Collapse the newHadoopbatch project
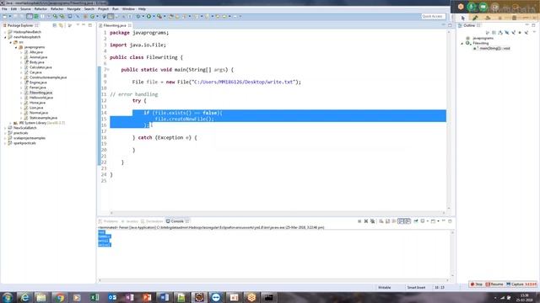This screenshot has height=303, width=540. pyautogui.click(x=6, y=37)
